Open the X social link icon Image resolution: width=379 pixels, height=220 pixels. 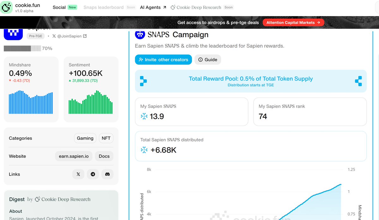point(78,174)
